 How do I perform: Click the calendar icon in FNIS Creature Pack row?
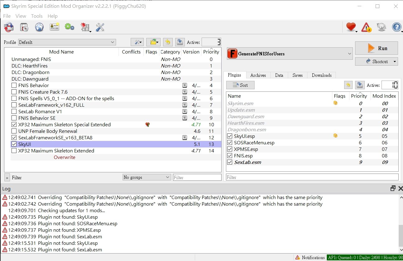(x=185, y=92)
